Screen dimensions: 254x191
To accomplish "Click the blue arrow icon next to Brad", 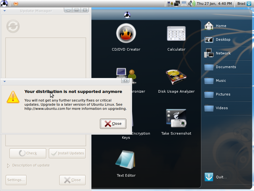I will 249,4.
